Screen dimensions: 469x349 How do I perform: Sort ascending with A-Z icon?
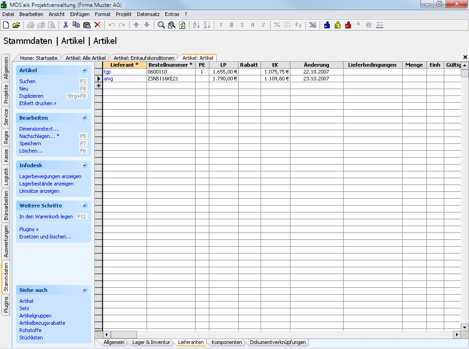coord(196,25)
